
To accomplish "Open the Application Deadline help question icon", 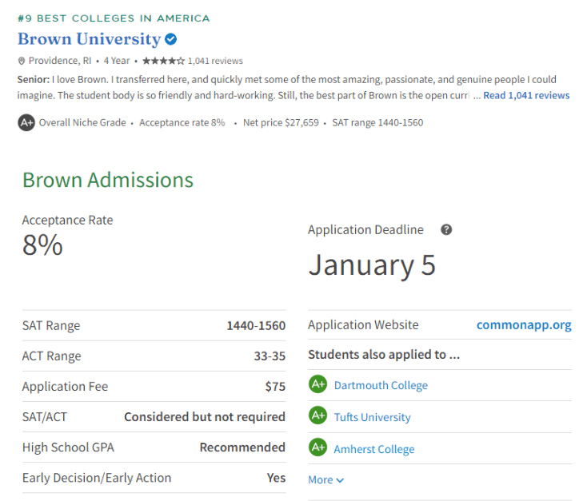I will pyautogui.click(x=446, y=229).
